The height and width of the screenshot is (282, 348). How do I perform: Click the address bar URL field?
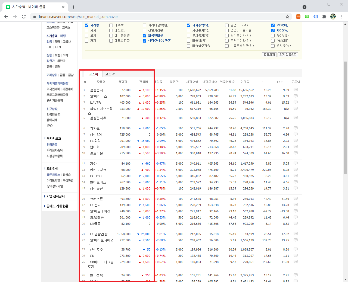coord(160,17)
